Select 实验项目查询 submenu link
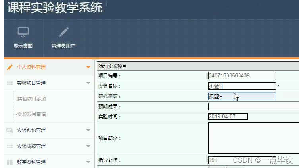 32,114
